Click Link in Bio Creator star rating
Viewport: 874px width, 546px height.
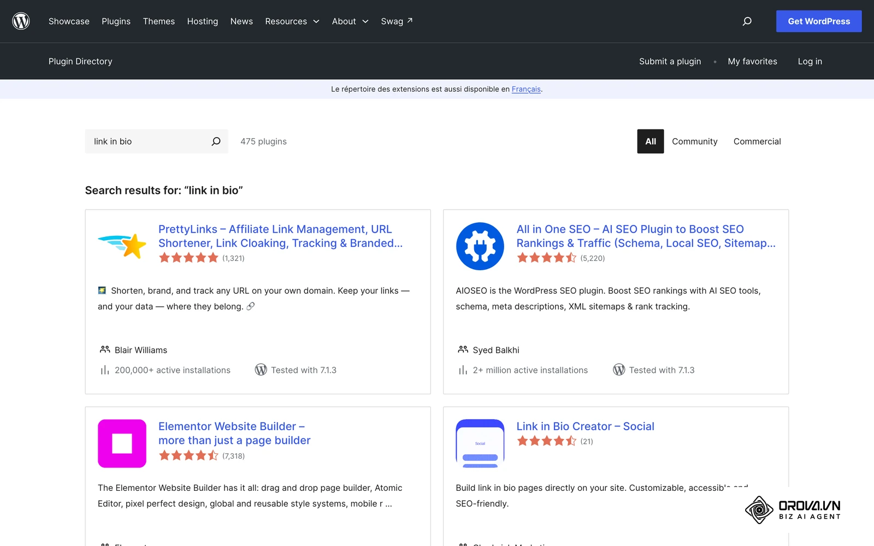[x=546, y=441]
